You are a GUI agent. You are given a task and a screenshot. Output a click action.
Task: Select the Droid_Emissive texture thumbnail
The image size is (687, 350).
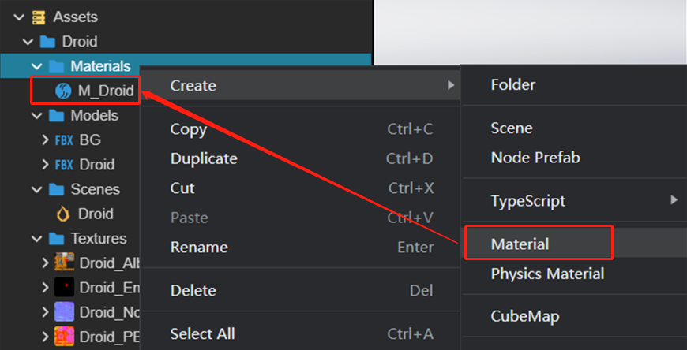click(x=64, y=287)
